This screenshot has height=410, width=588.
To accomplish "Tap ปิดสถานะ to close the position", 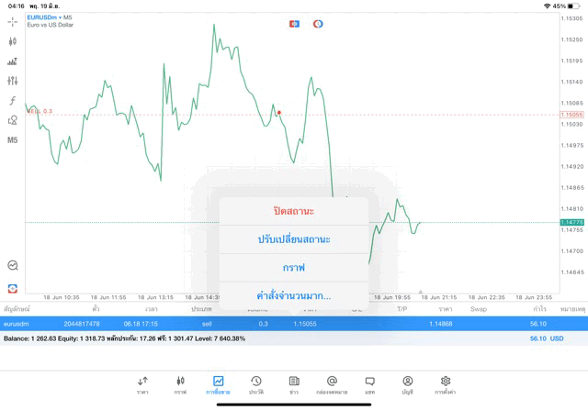I will (x=293, y=211).
